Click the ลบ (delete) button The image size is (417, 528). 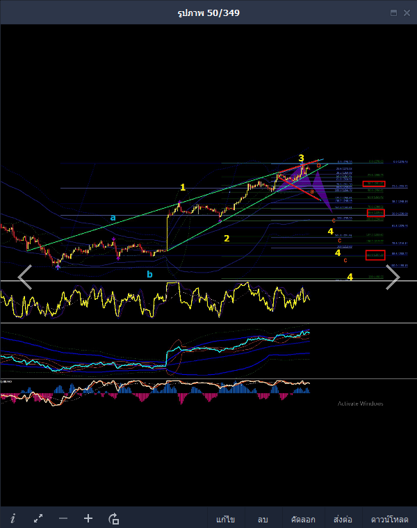click(x=263, y=519)
